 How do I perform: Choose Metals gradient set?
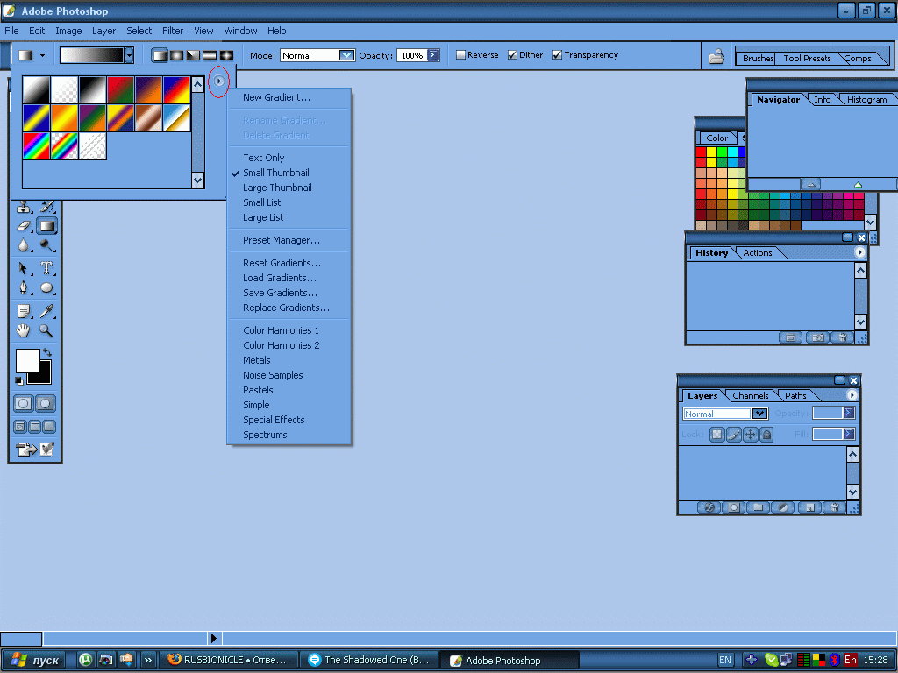[x=257, y=360]
